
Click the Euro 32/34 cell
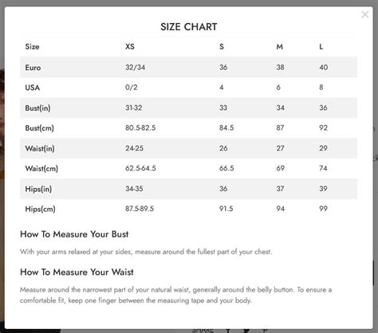(x=135, y=67)
